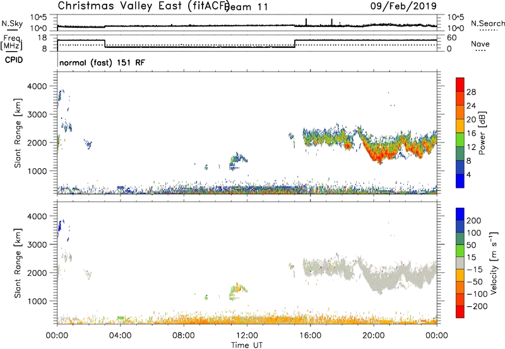Click the 1000 tick in the velocity panel

point(37,301)
